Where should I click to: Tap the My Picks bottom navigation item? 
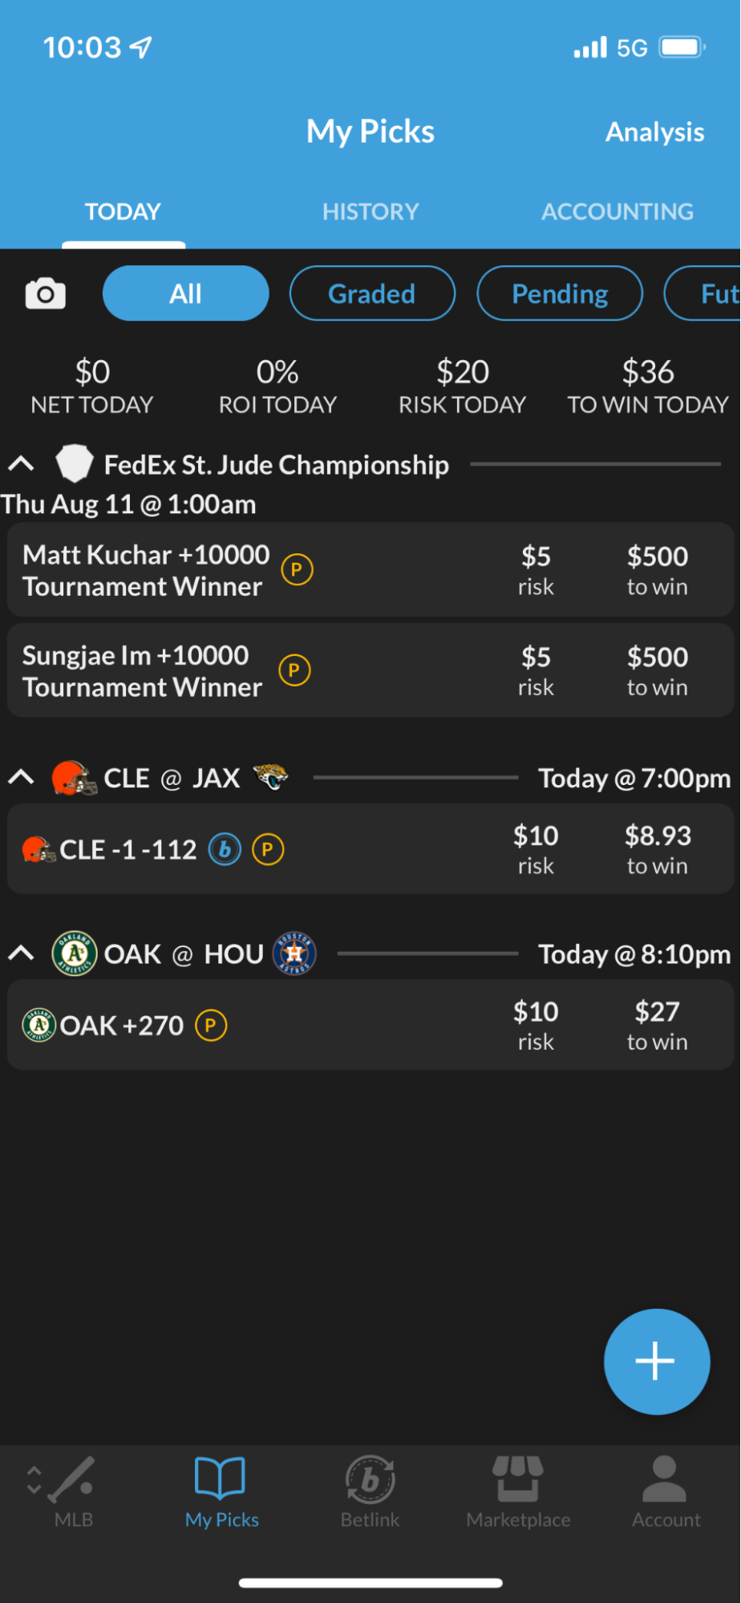click(221, 1491)
